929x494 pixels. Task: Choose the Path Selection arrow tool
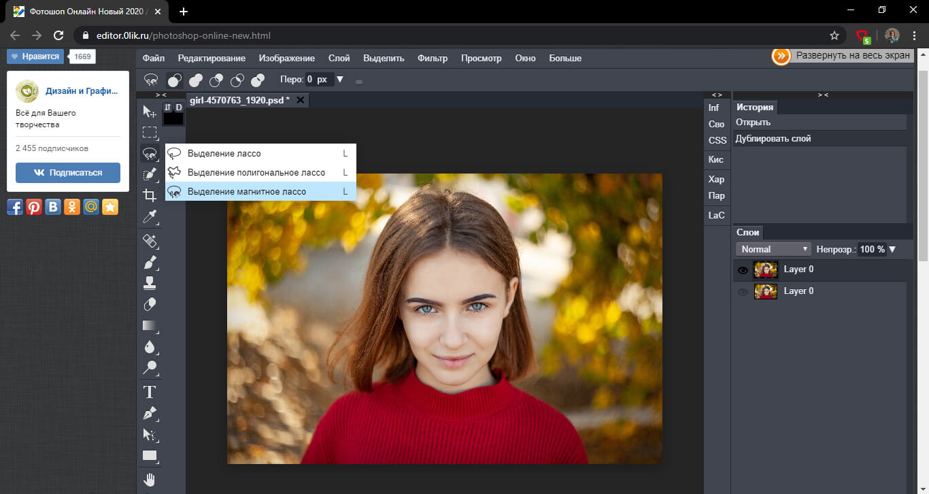coord(150,434)
